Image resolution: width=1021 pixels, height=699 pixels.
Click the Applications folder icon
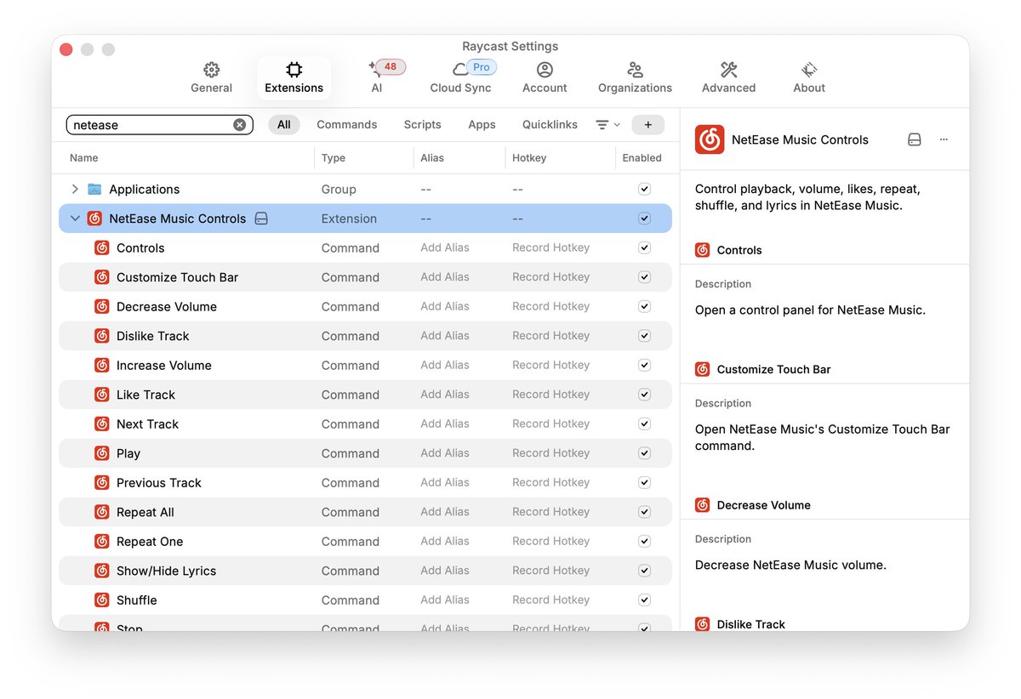pyautogui.click(x=94, y=189)
